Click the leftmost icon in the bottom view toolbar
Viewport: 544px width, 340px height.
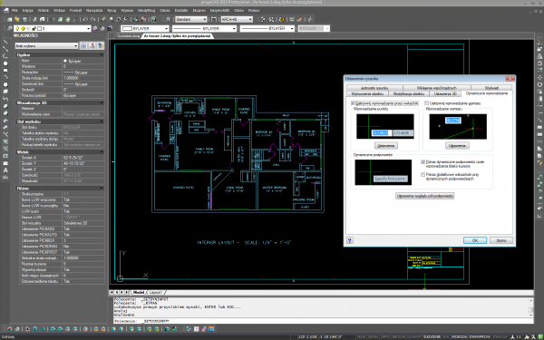coord(9,328)
